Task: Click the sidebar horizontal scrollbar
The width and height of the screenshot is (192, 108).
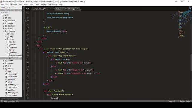Action: click(x=9, y=98)
